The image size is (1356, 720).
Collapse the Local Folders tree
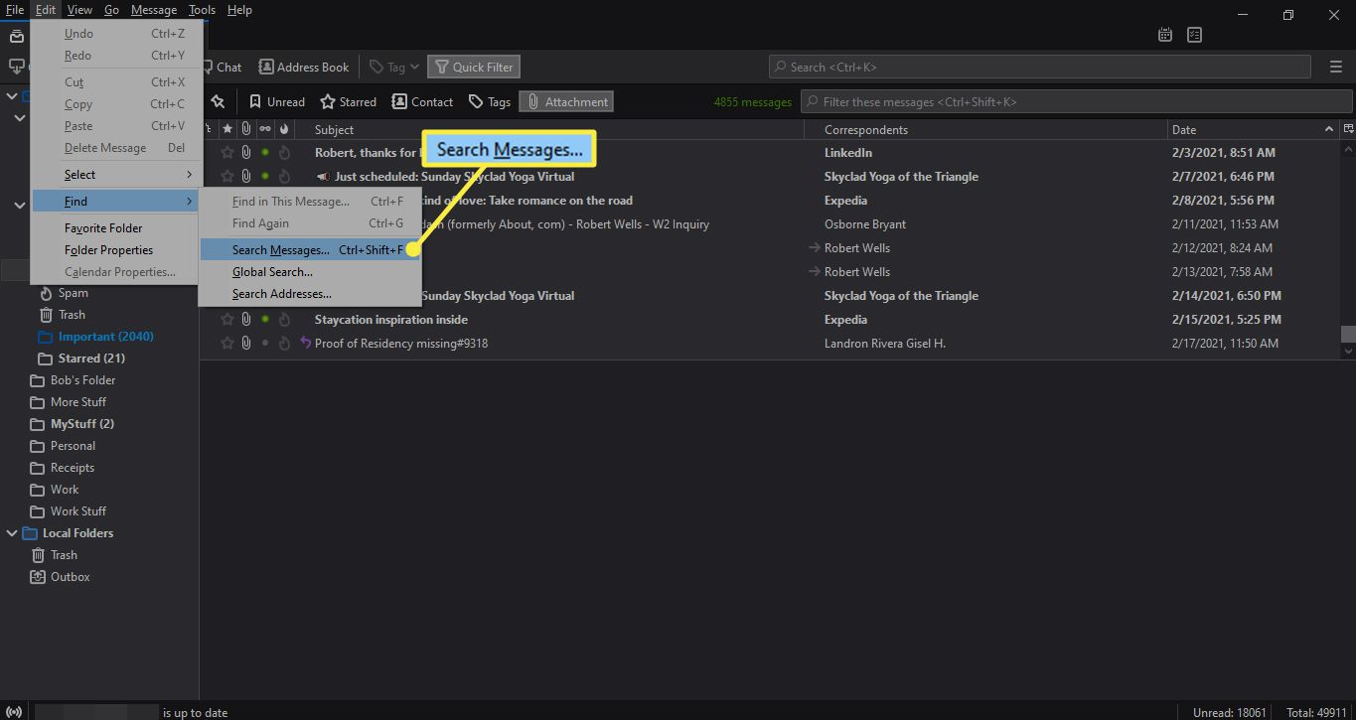pyautogui.click(x=12, y=533)
